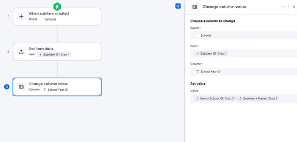The image size is (297, 142).
Task: Select the "Get item data" step title
Action: click(41, 49)
